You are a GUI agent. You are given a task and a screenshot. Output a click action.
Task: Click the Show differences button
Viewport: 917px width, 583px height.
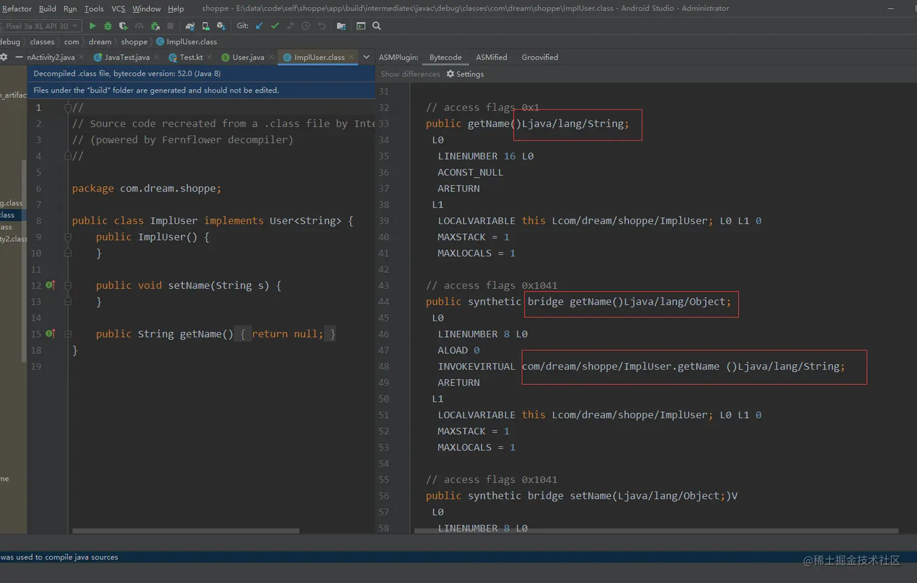pos(410,74)
